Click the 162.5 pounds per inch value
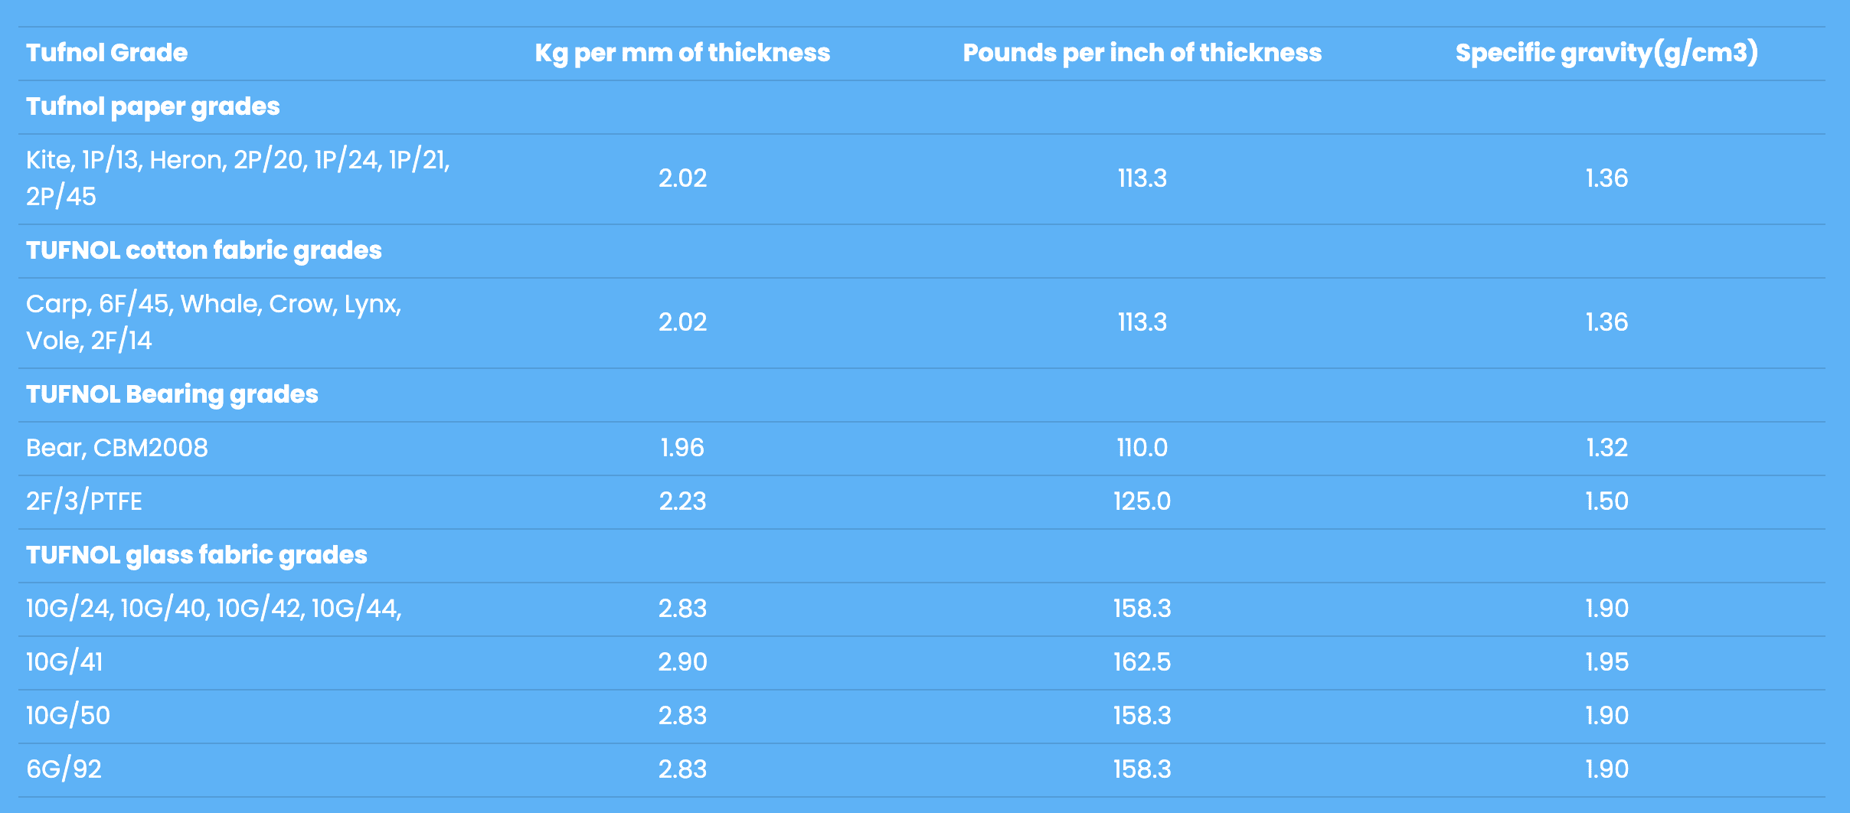 coord(1142,662)
